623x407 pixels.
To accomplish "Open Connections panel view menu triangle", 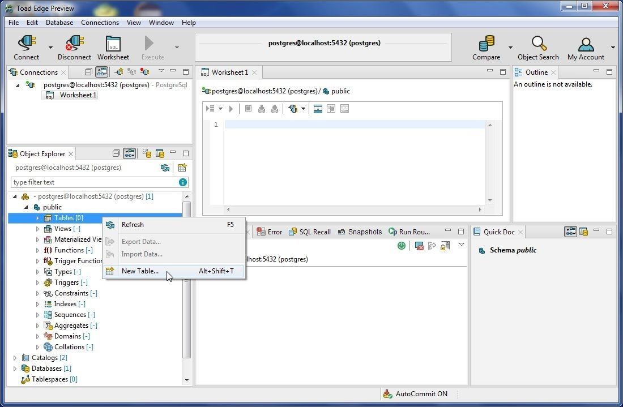I will [161, 71].
